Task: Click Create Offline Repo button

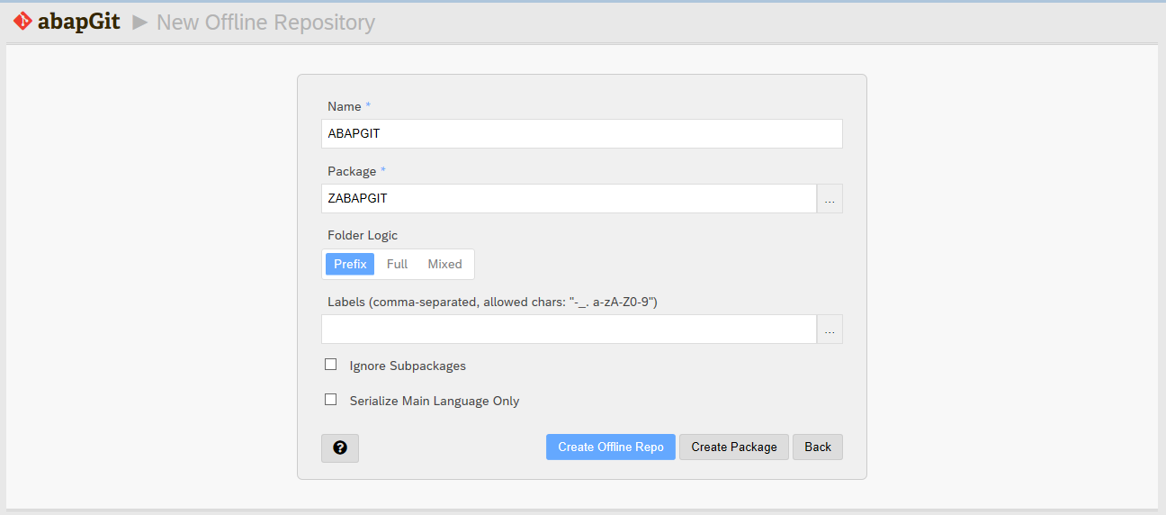Action: point(611,447)
